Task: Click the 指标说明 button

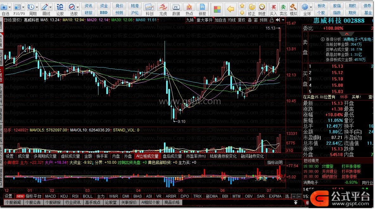Action: [x=275, y=162]
